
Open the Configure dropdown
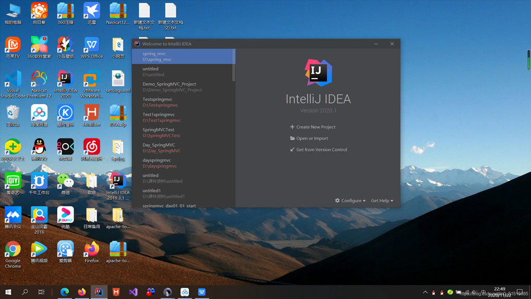[x=350, y=201]
